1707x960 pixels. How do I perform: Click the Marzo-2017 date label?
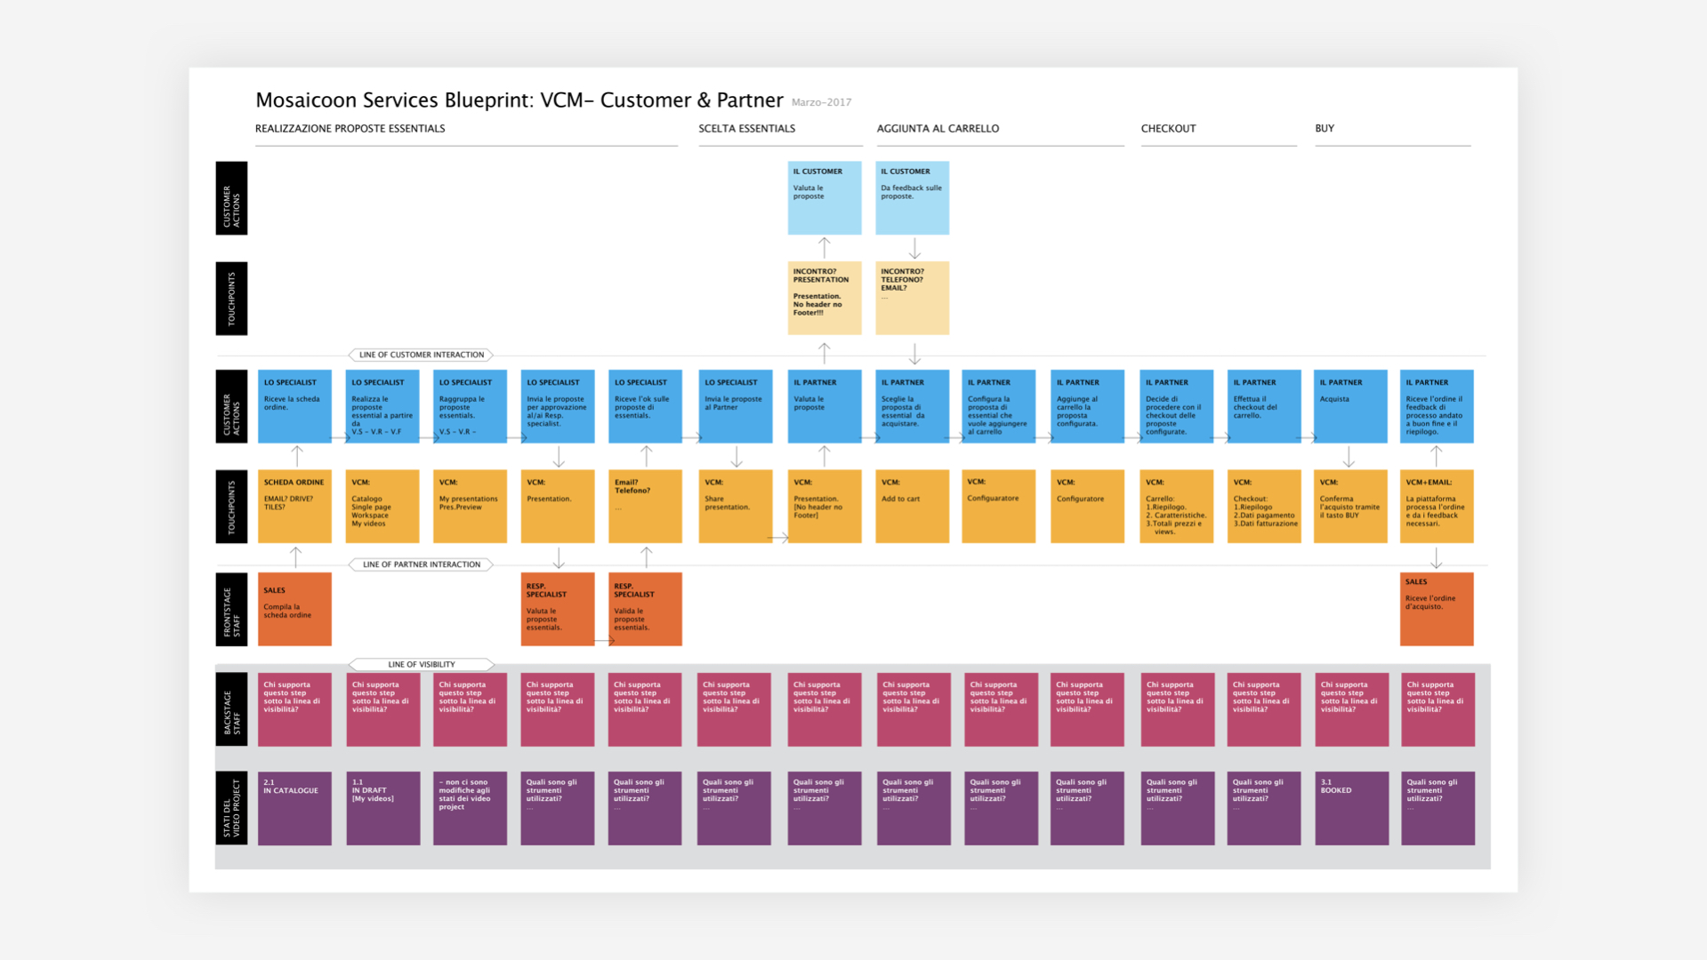tap(821, 102)
